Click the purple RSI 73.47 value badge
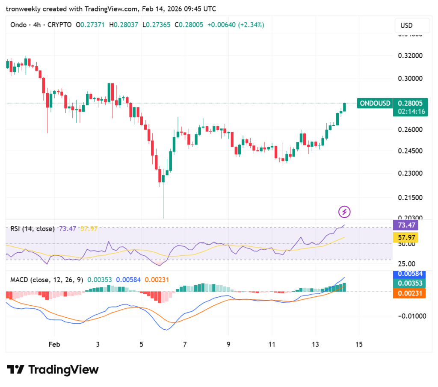This screenshot has height=387, width=438. click(405, 225)
